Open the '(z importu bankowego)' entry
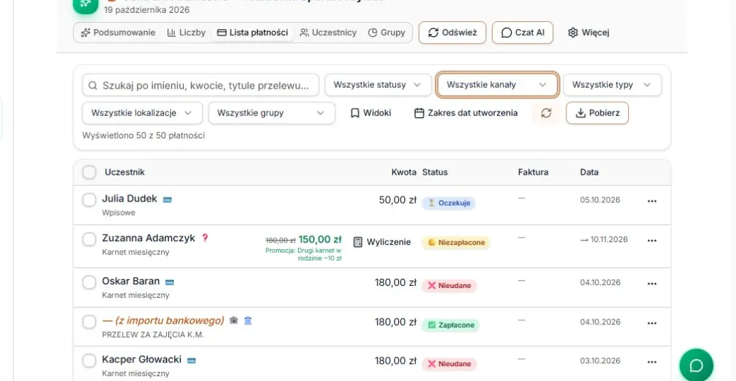This screenshot has width=736, height=381. [163, 321]
